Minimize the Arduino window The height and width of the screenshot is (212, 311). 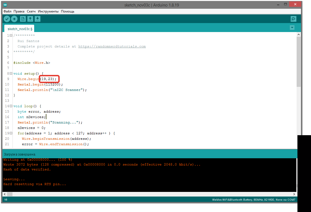[x=278, y=4]
